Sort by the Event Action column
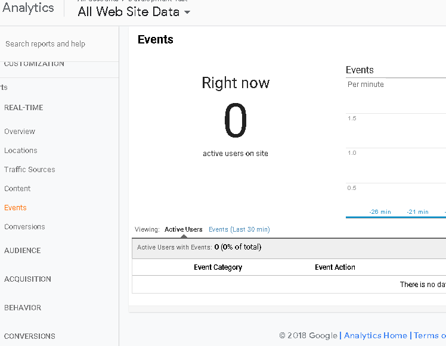Screen dimensions: 446x346 (335, 267)
